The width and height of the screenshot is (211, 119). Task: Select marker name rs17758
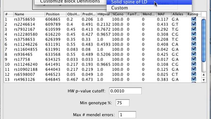click(x=22, y=59)
